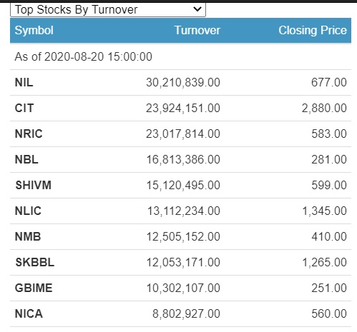Viewport: 357px width, 332px height.
Task: Select the As of 2020-08-20 timestamp row
Action: [180, 57]
